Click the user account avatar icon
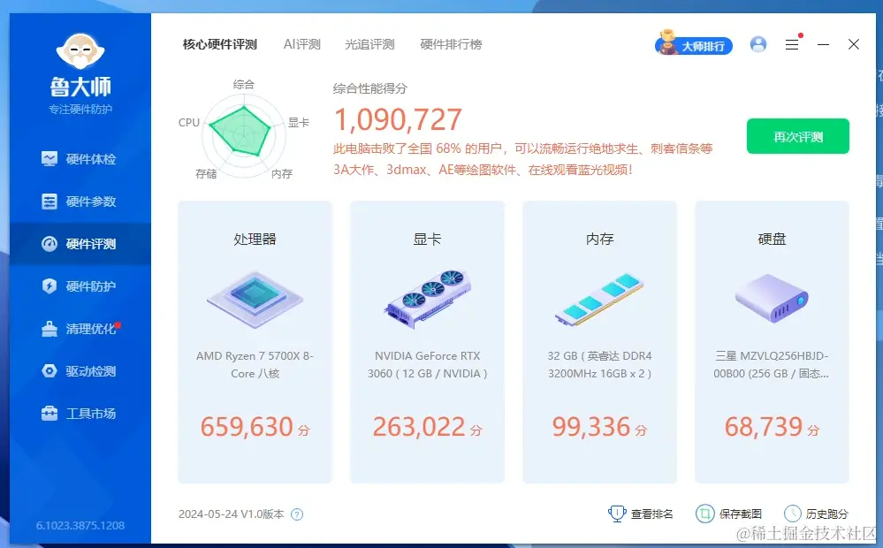 pyautogui.click(x=758, y=44)
